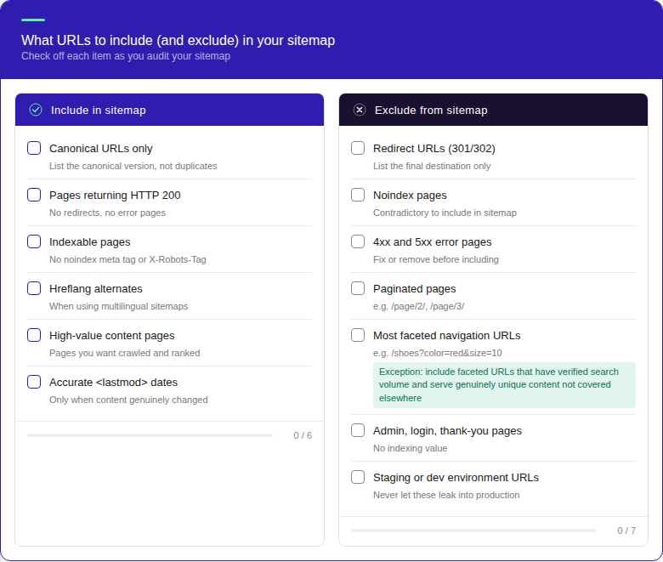Tick the Most faceted navigation URLs checkbox
Viewport: 663px width, 562px height.
click(x=358, y=335)
